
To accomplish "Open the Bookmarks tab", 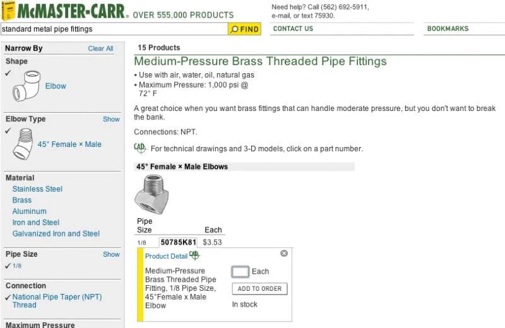I will pos(448,29).
